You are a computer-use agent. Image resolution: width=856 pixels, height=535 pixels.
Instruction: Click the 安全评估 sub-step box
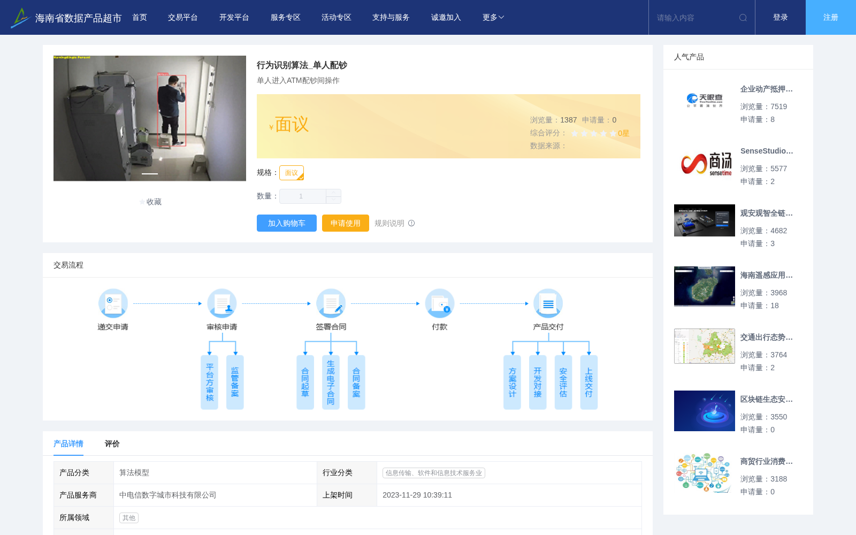tap(563, 382)
